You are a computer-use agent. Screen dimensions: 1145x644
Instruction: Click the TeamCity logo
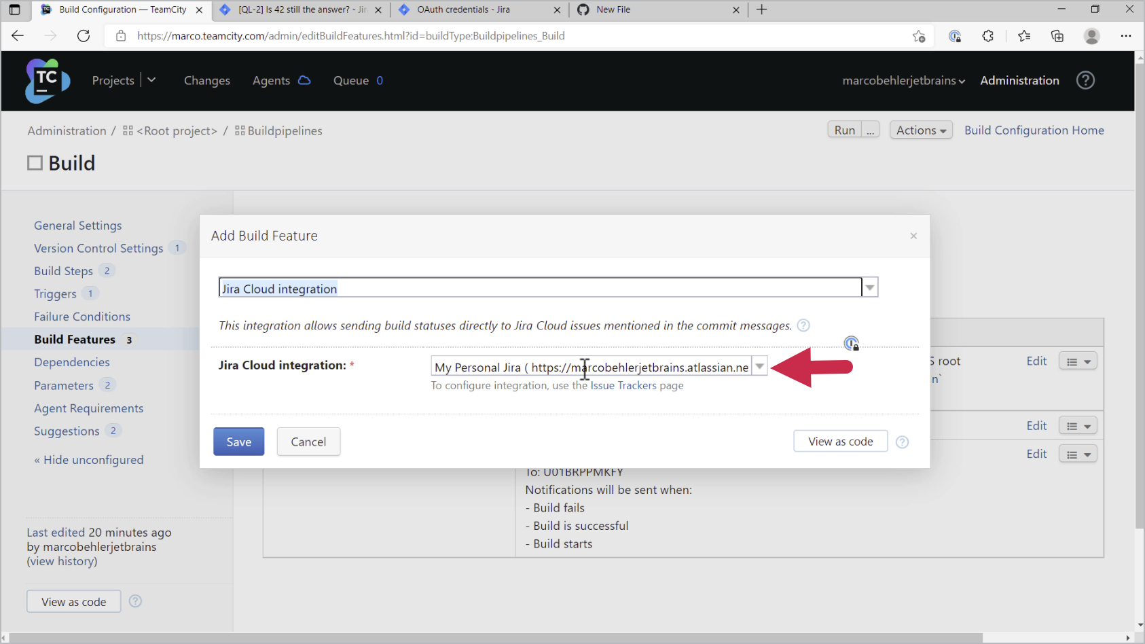pyautogui.click(x=46, y=80)
